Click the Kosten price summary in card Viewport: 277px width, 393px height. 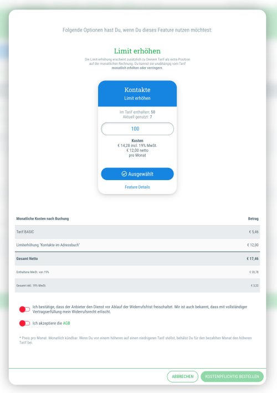pyautogui.click(x=137, y=148)
